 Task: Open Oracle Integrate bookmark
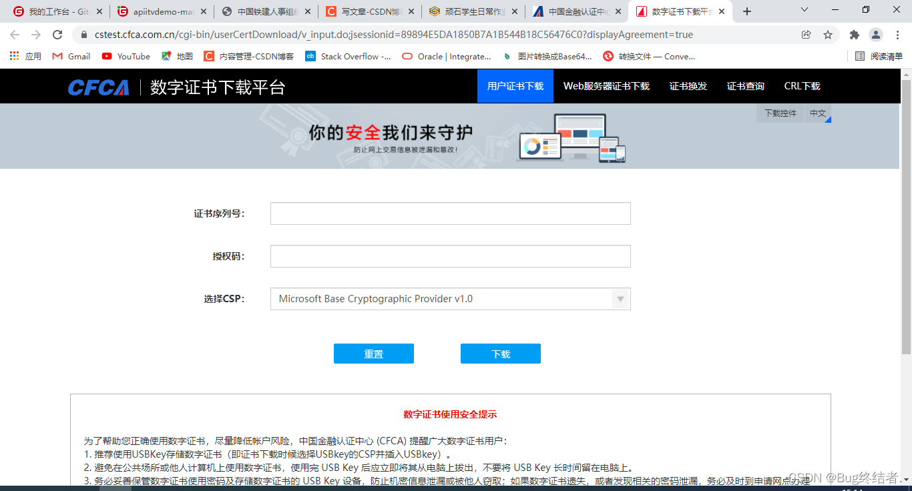point(447,56)
